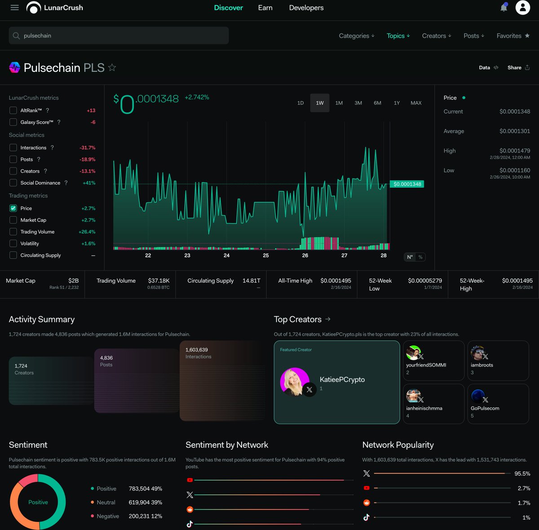
Task: Select the 3M chart range
Action: coord(358,103)
